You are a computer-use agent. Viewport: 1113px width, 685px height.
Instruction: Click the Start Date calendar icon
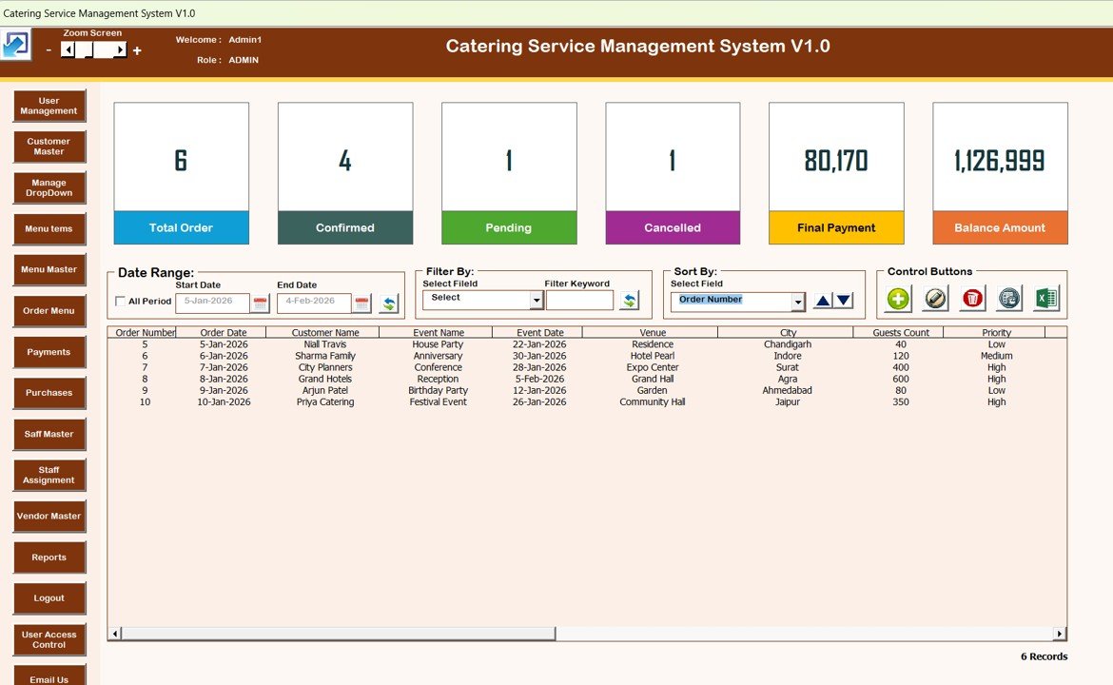point(261,302)
